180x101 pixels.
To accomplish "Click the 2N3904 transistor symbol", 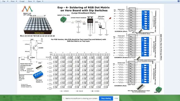I will coord(30,58).
